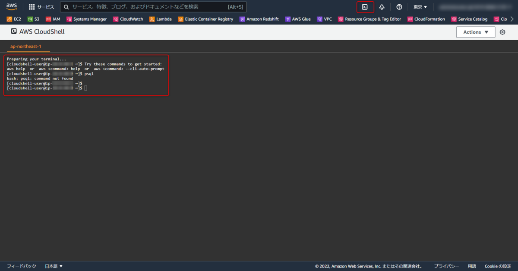The width and height of the screenshot is (518, 271).
Task: Open the 日本語 language selector
Action: (54, 266)
